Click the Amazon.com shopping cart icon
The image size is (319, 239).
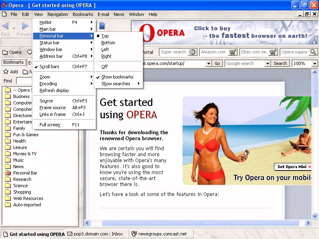pos(232,52)
